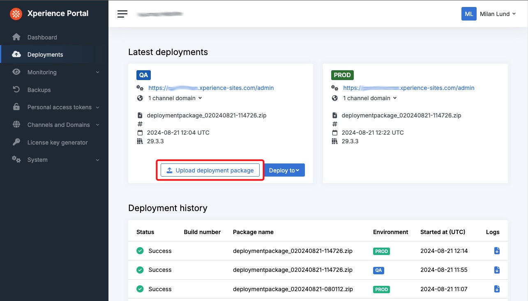Screen dimensions: 528x301
Task: Download logs for first PROD deployment
Action: [497, 251]
